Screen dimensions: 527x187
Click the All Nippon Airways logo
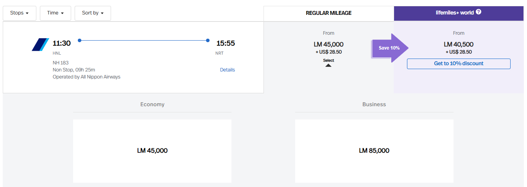pyautogui.click(x=40, y=45)
